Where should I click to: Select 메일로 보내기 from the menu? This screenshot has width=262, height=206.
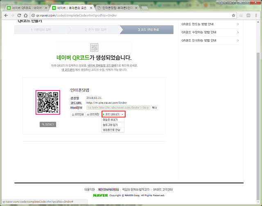coord(113,120)
